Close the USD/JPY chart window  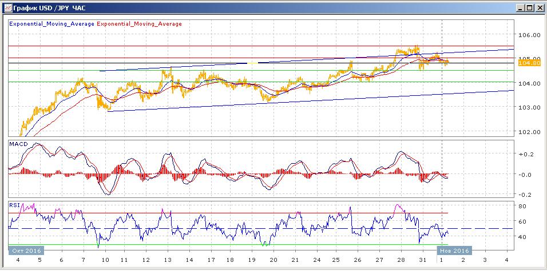tap(539, 7)
